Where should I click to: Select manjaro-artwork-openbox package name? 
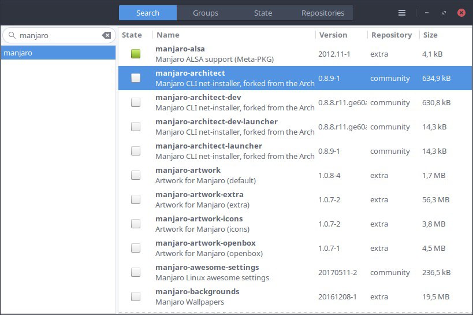[206, 243]
